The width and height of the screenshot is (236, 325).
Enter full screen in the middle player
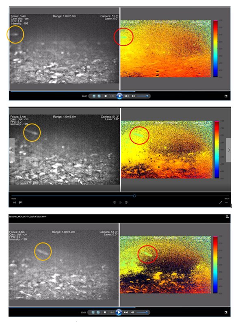coord(221,202)
